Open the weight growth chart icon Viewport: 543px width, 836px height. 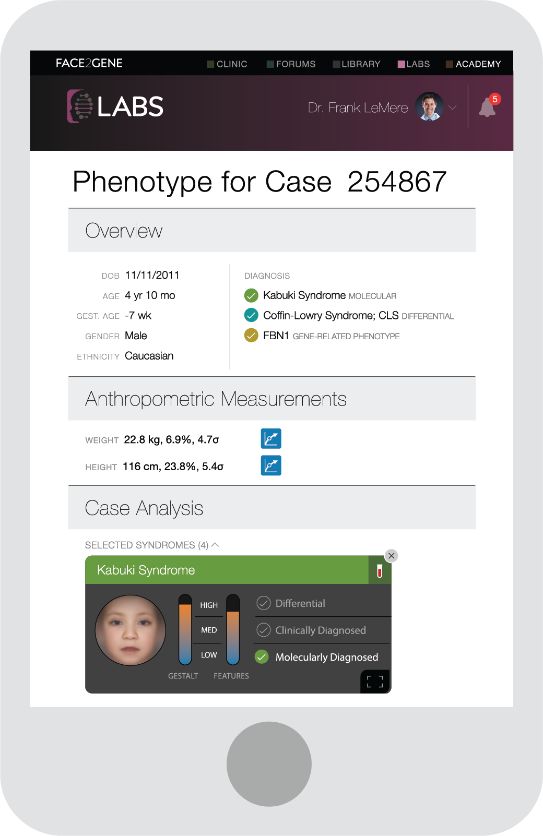pos(271,438)
